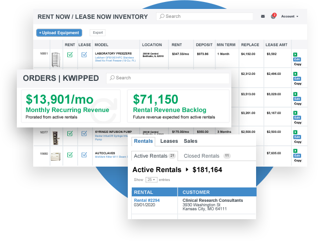
Task: Open the Account dropdown menu
Action: click(289, 16)
